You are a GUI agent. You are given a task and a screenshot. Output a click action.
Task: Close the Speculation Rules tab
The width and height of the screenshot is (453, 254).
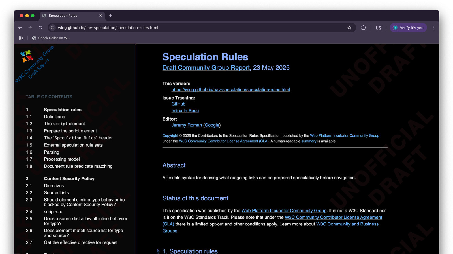[x=101, y=16]
